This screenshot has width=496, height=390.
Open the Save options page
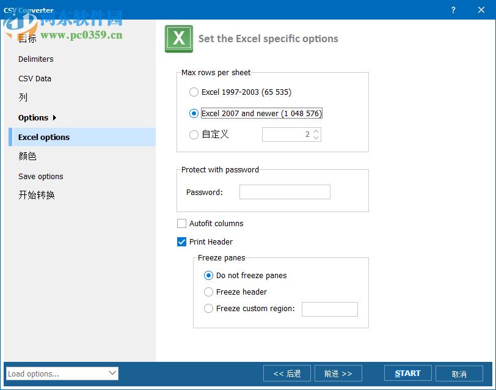(x=40, y=176)
